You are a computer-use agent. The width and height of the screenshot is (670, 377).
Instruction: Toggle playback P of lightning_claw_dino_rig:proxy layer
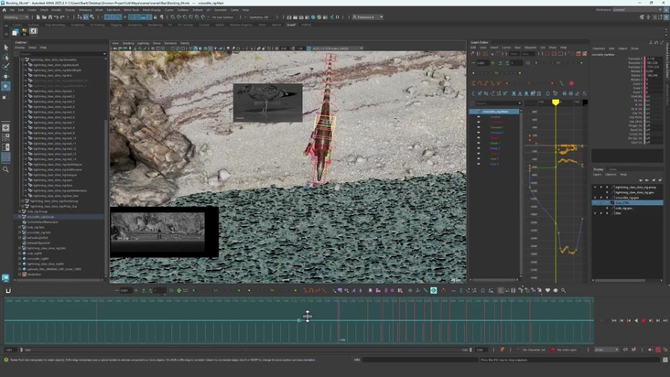pyautogui.click(x=601, y=187)
